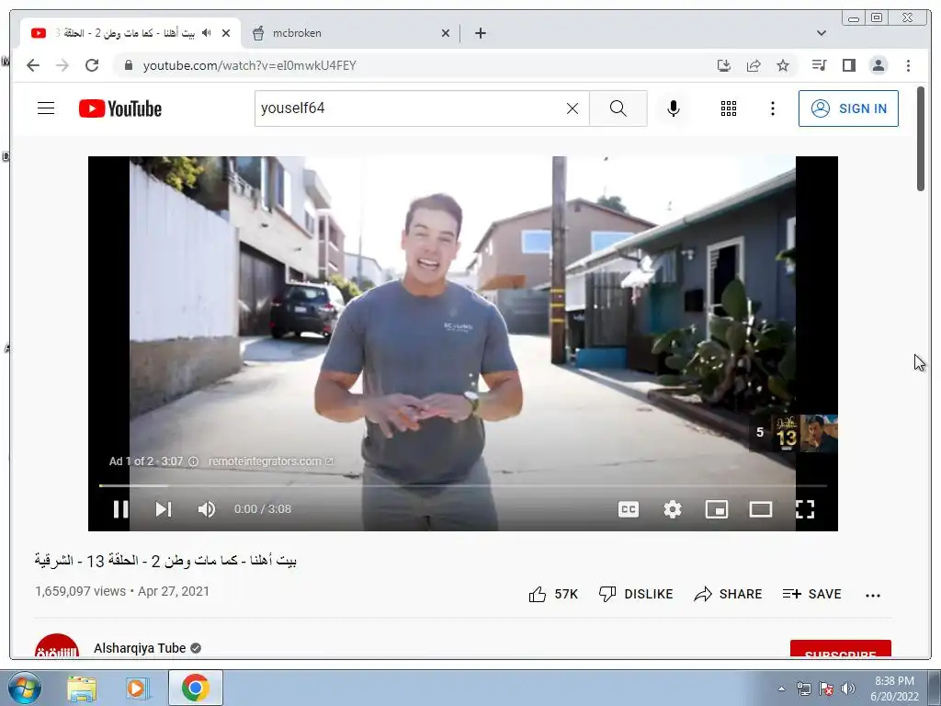Visit remoteintegrators.com ad link
This screenshot has width=941, height=706.
[x=270, y=461]
